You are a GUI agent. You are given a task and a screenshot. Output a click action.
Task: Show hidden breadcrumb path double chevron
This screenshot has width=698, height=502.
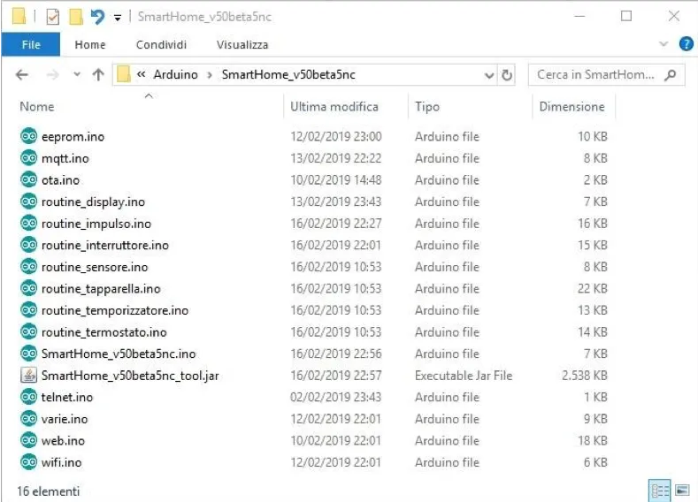[142, 74]
